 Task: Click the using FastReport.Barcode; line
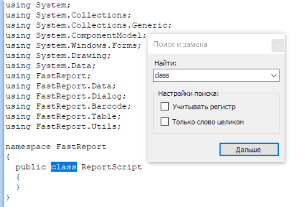[x=68, y=106]
